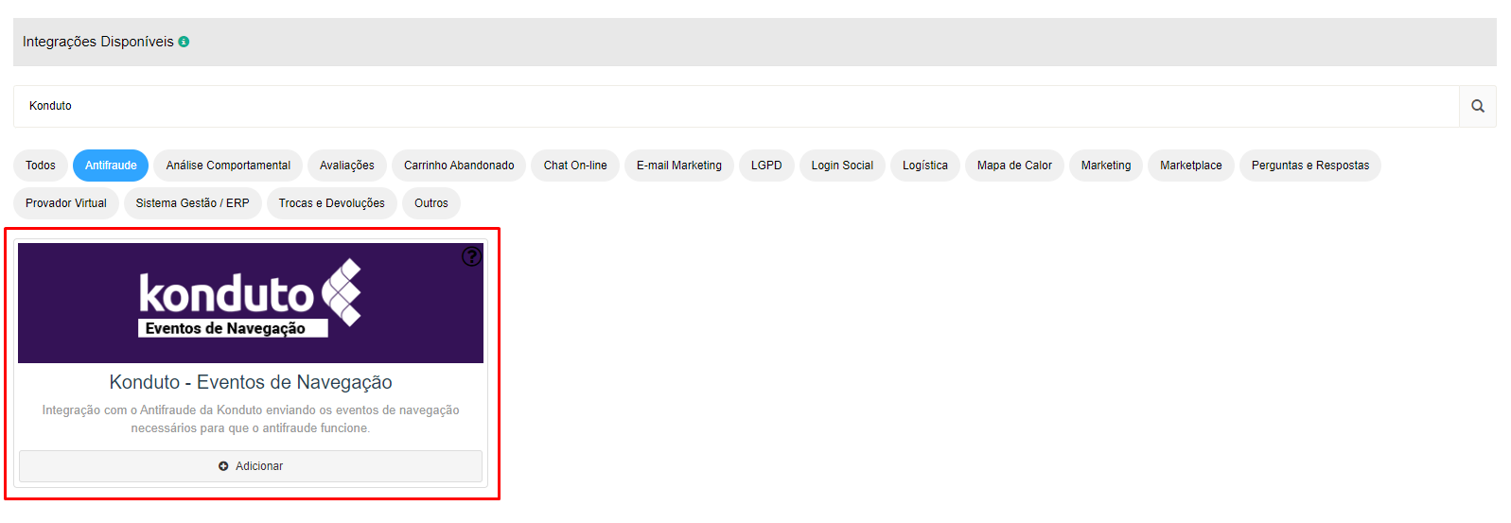
Task: Select the Todos filter
Action: pyautogui.click(x=41, y=166)
